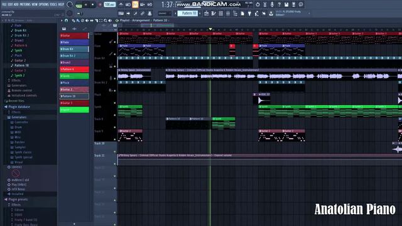
Task: Click the main volume knob
Action: (x=70, y=4)
